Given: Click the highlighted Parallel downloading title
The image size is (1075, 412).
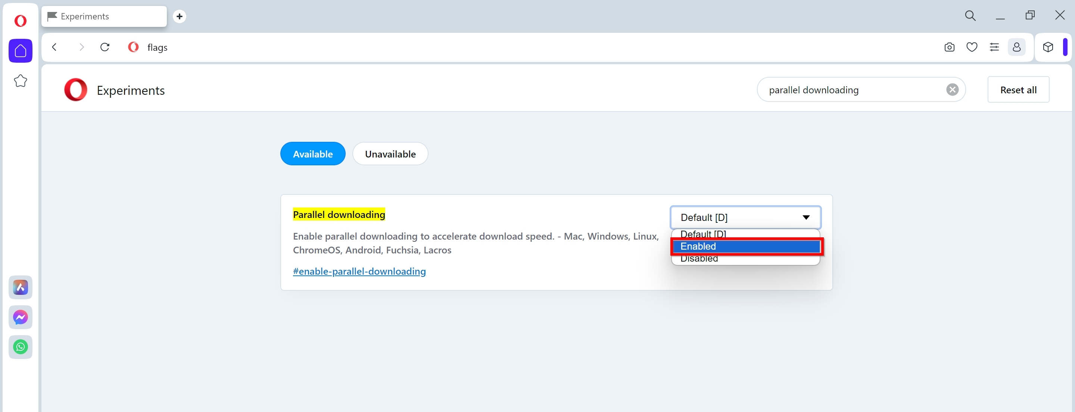Looking at the screenshot, I should click(339, 215).
